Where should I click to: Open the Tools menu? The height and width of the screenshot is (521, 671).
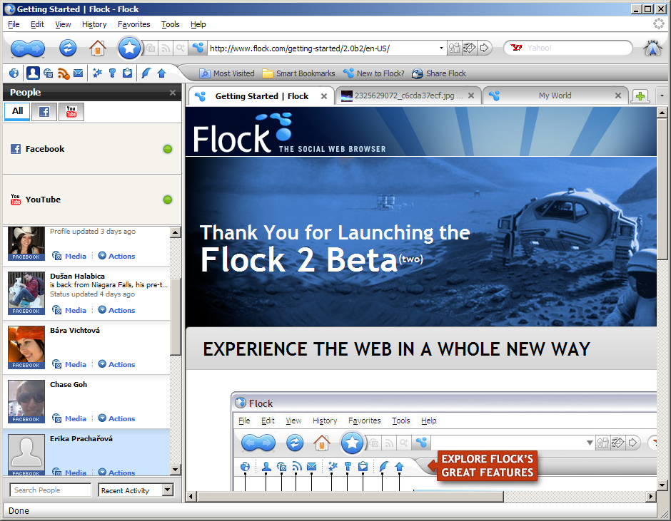171,24
